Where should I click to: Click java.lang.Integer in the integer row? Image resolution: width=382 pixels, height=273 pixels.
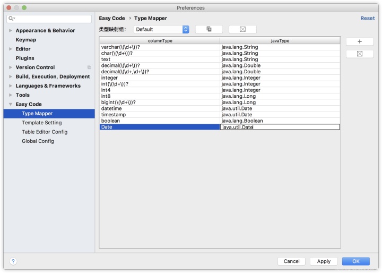pos(241,78)
